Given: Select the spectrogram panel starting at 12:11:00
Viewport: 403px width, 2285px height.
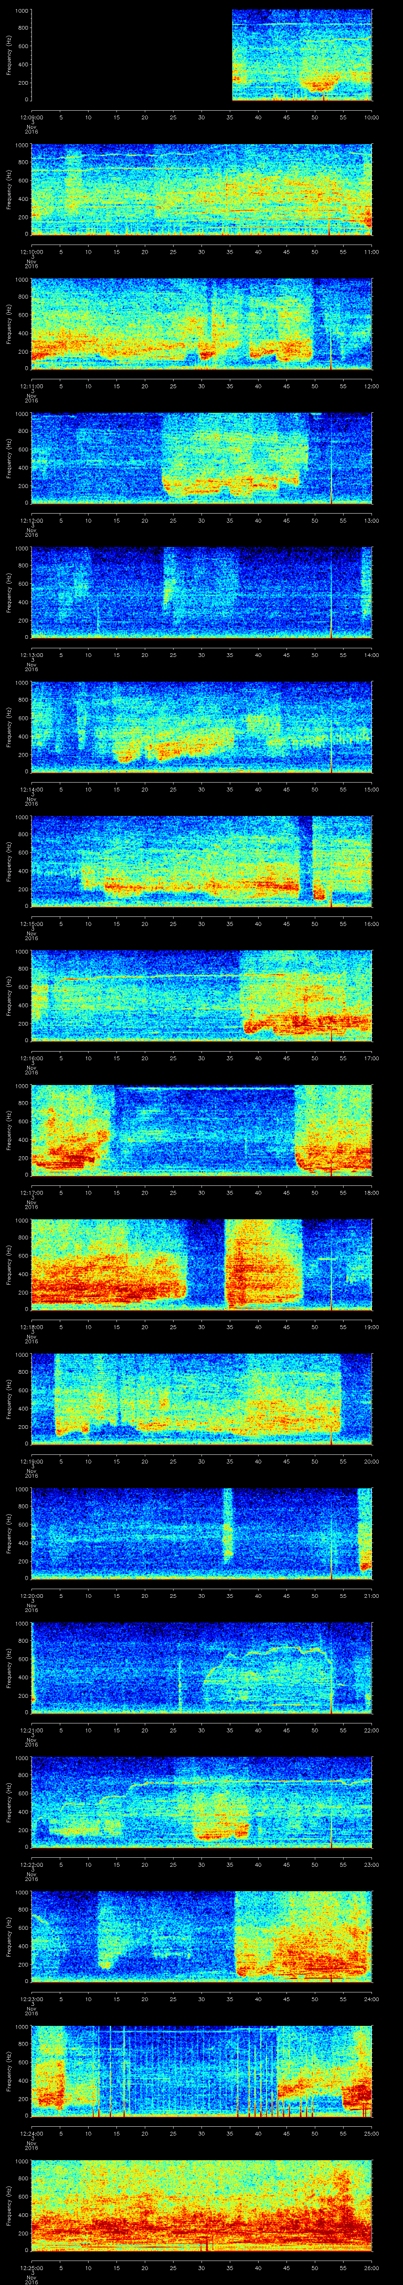Looking at the screenshot, I should click(202, 324).
